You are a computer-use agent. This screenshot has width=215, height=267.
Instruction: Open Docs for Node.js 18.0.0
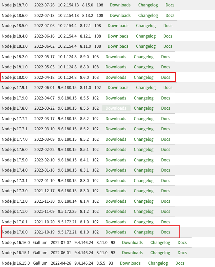165,77
